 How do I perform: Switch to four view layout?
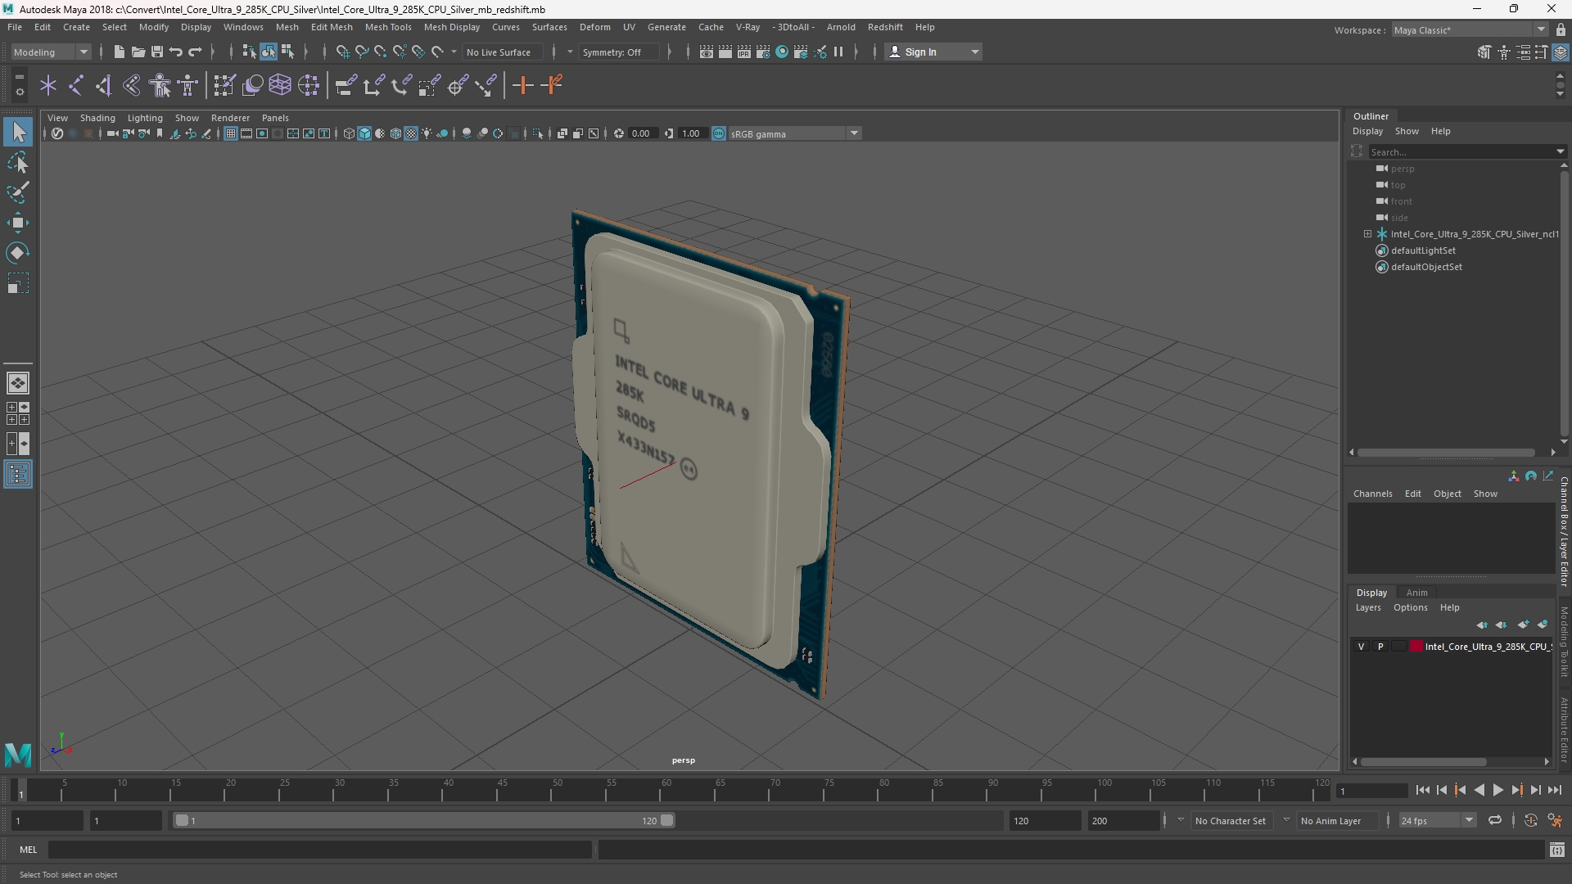click(x=18, y=413)
